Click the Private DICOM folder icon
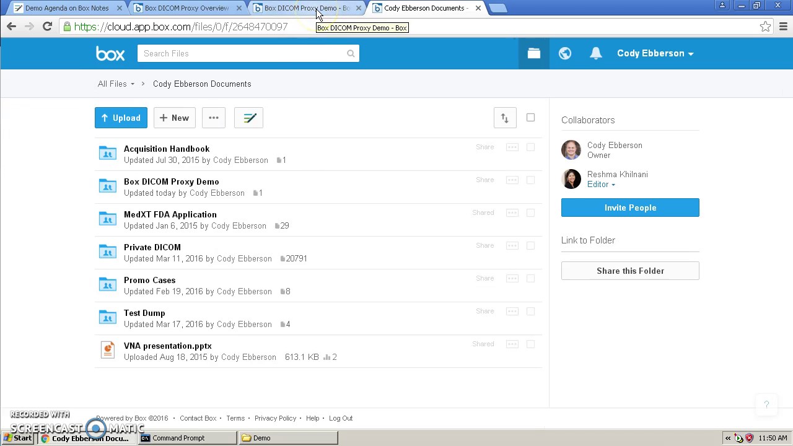The width and height of the screenshot is (793, 446). pyautogui.click(x=108, y=251)
